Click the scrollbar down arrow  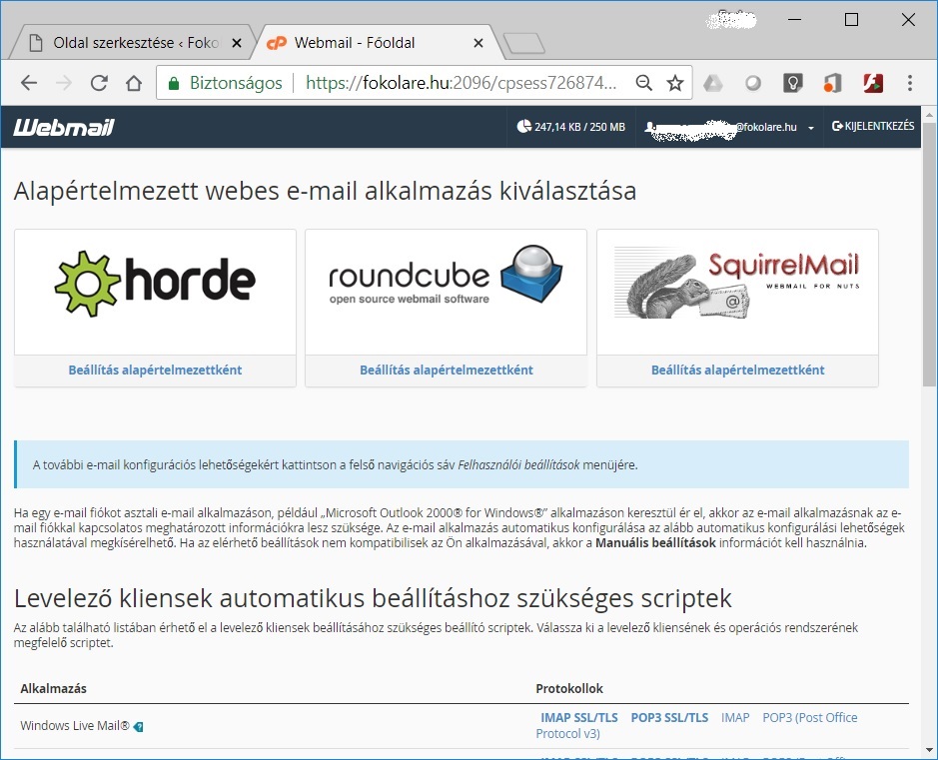pyautogui.click(x=929, y=750)
